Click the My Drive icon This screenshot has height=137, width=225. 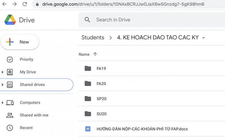pos(10,72)
